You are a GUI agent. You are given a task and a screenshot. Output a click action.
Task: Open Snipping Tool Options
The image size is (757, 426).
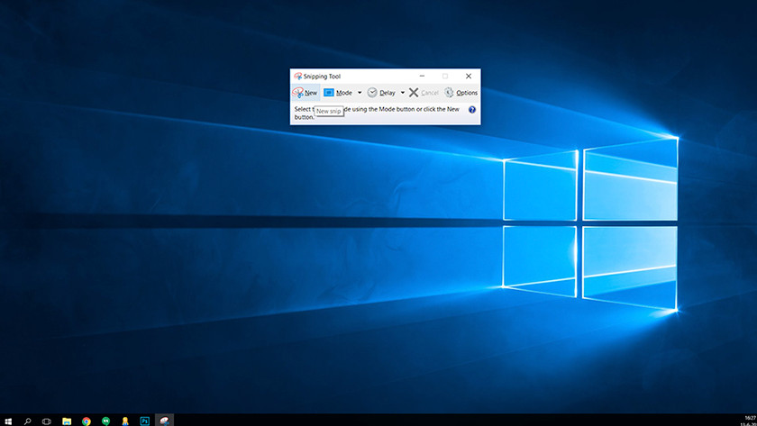[x=461, y=93]
